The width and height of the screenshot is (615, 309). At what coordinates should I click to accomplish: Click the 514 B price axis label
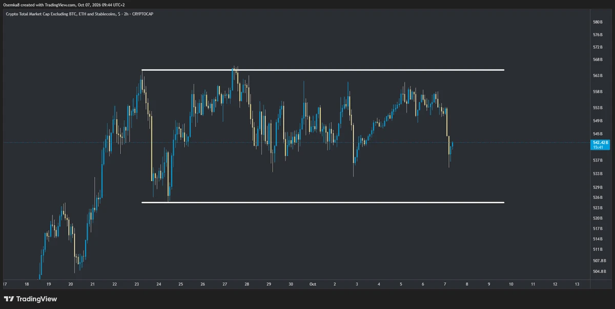[597, 239]
